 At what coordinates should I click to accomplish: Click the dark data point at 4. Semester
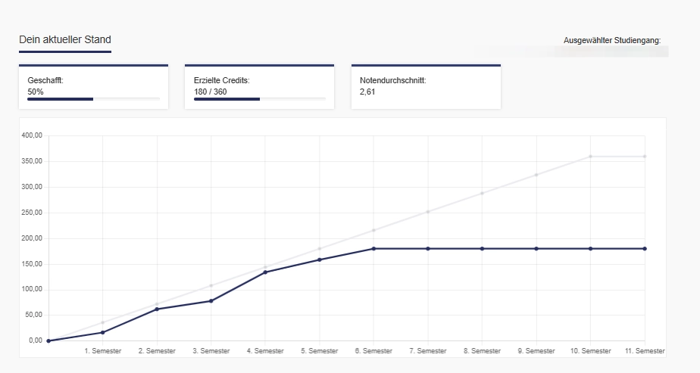click(265, 272)
